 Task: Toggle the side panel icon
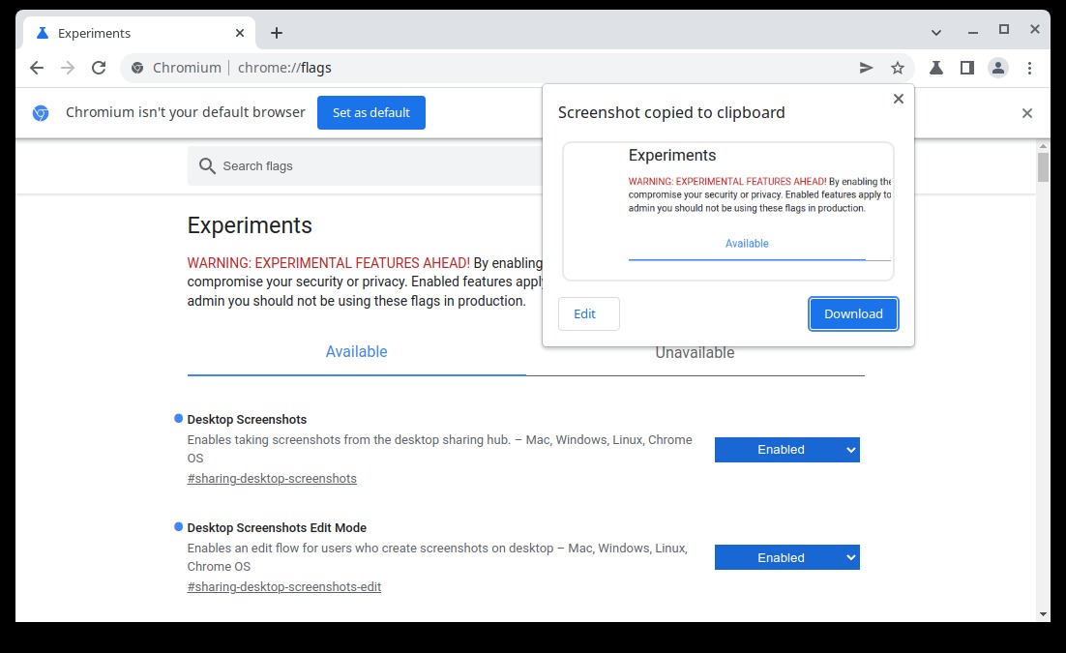966,68
